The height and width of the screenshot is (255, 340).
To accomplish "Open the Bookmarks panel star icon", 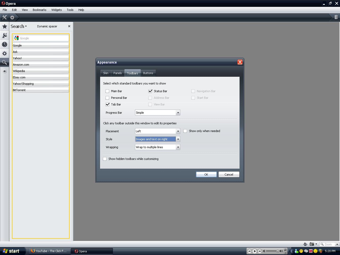I will [x=5, y=26].
